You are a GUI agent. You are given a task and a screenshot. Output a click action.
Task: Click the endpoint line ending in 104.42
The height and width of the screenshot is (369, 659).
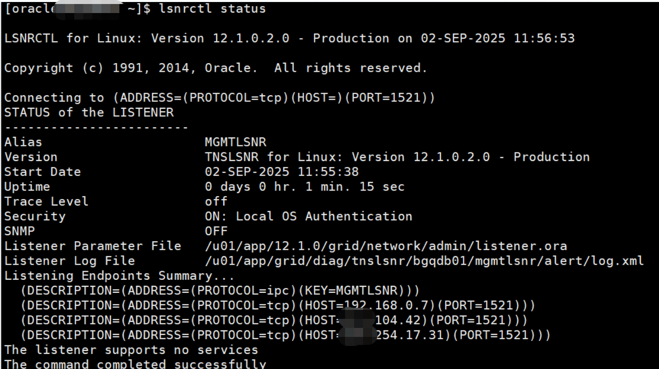(274, 320)
